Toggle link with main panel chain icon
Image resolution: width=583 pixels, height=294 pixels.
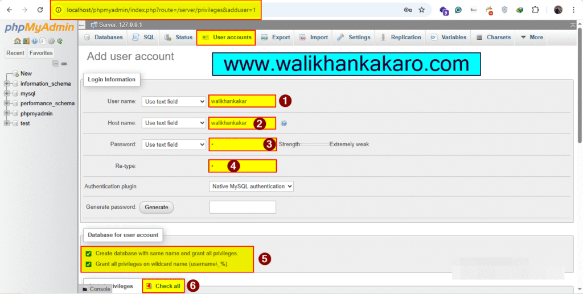64,64
